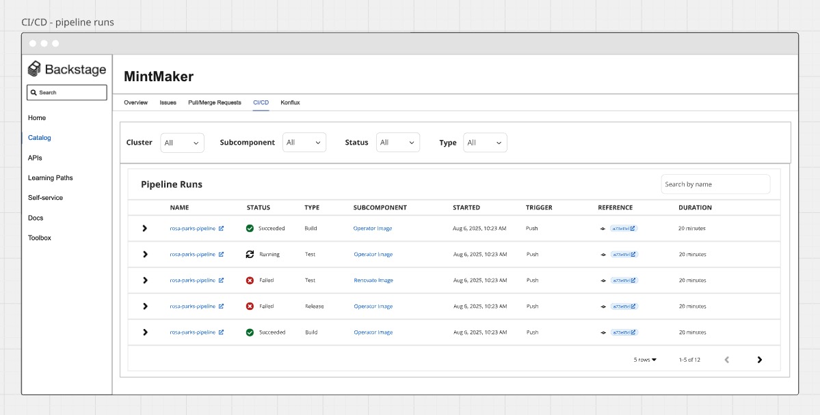The height and width of the screenshot is (415, 820).
Task: Open the Cluster filter dropdown
Action: (x=182, y=143)
